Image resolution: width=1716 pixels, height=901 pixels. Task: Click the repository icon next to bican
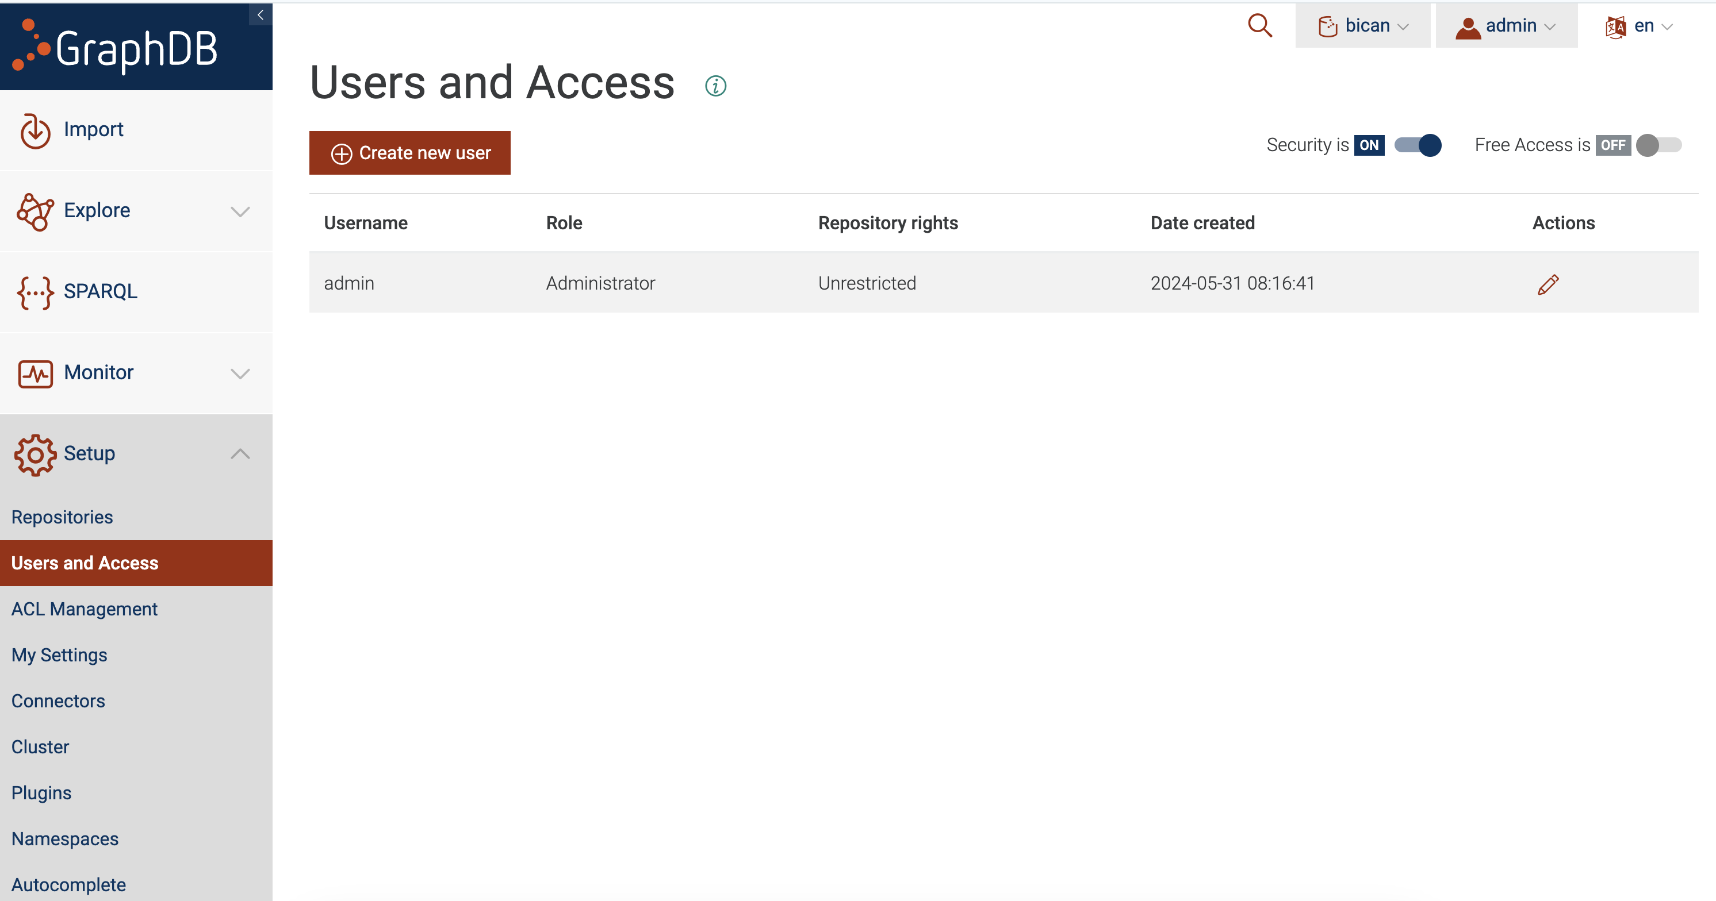pyautogui.click(x=1328, y=26)
